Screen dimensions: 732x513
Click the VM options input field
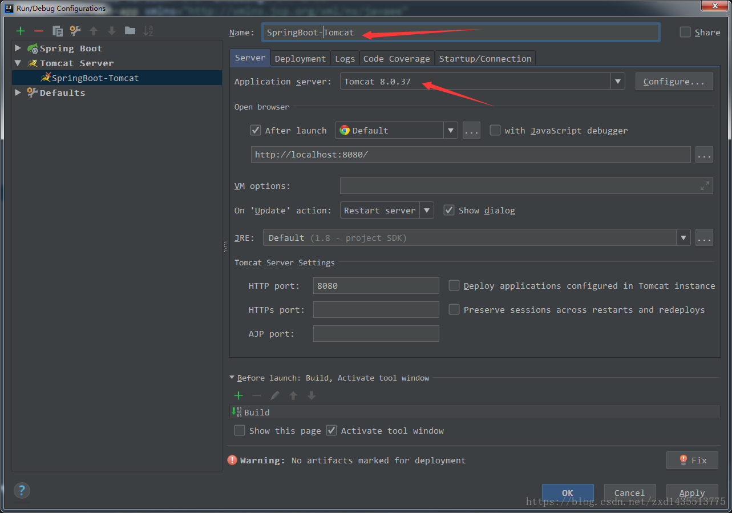click(527, 185)
